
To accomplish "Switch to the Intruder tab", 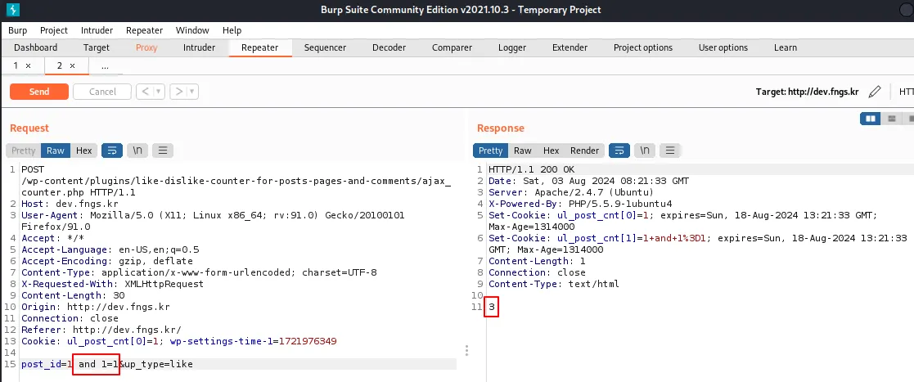I will 199,47.
